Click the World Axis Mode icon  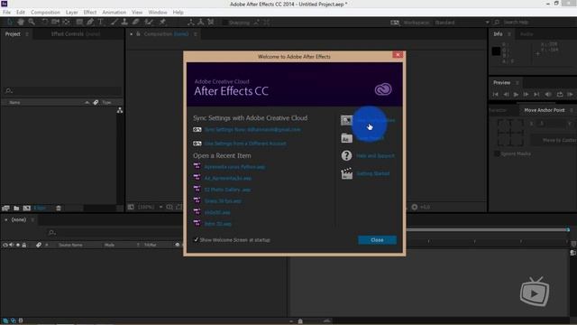pos(200,22)
